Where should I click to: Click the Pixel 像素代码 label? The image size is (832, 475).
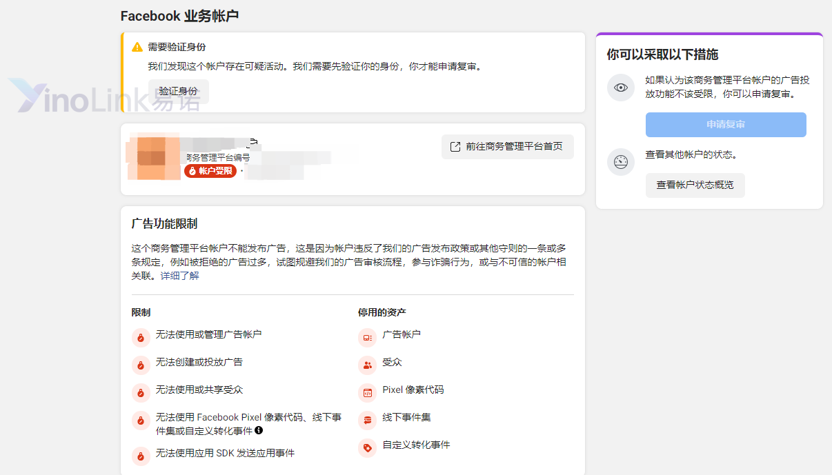point(413,390)
